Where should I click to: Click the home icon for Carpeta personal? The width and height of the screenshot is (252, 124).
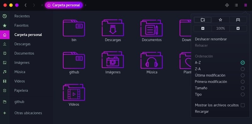(5, 35)
